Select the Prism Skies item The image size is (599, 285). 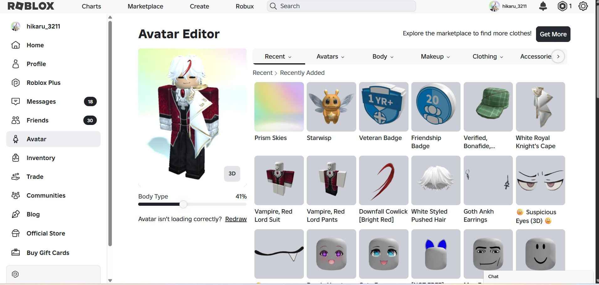(x=279, y=106)
